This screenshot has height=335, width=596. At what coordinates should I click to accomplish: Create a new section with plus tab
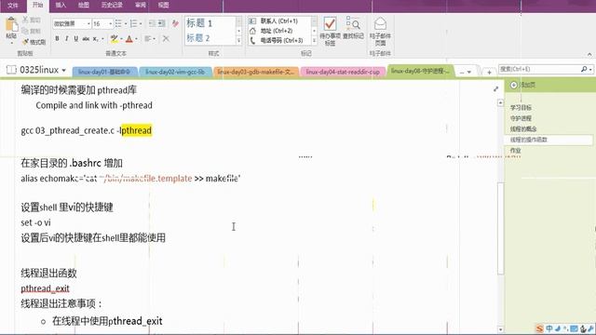click(489, 72)
